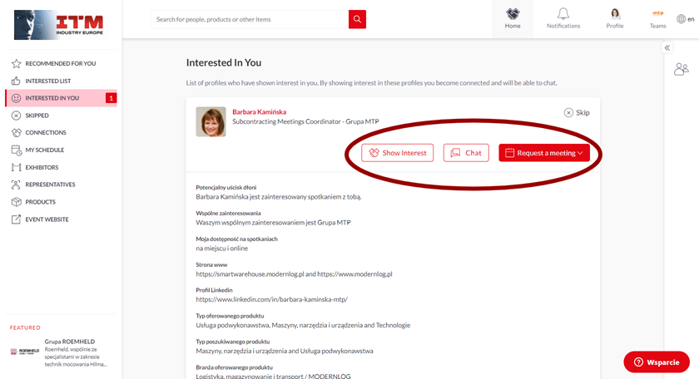Open the Skipped profiles section
The image size is (699, 379).
37,116
